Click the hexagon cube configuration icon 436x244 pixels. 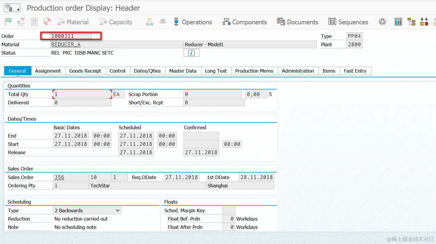(x=382, y=22)
